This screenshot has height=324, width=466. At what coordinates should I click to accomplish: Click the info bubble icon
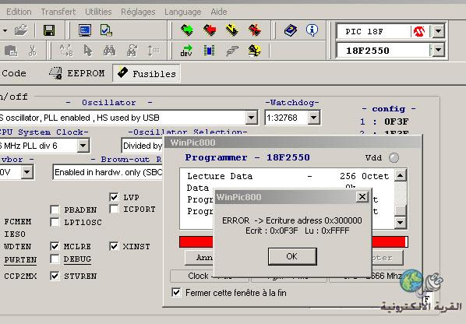point(312,30)
